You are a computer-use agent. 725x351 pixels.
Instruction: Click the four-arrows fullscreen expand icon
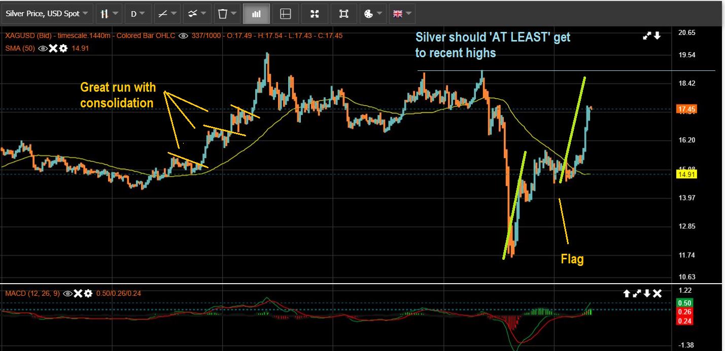pos(315,14)
